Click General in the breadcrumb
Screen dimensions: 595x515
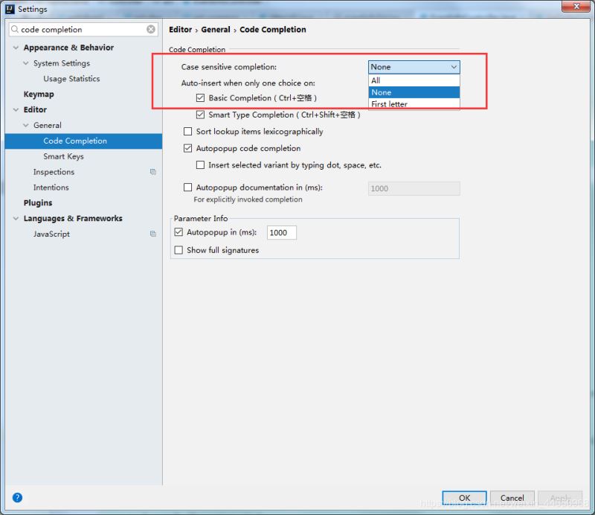click(x=216, y=30)
